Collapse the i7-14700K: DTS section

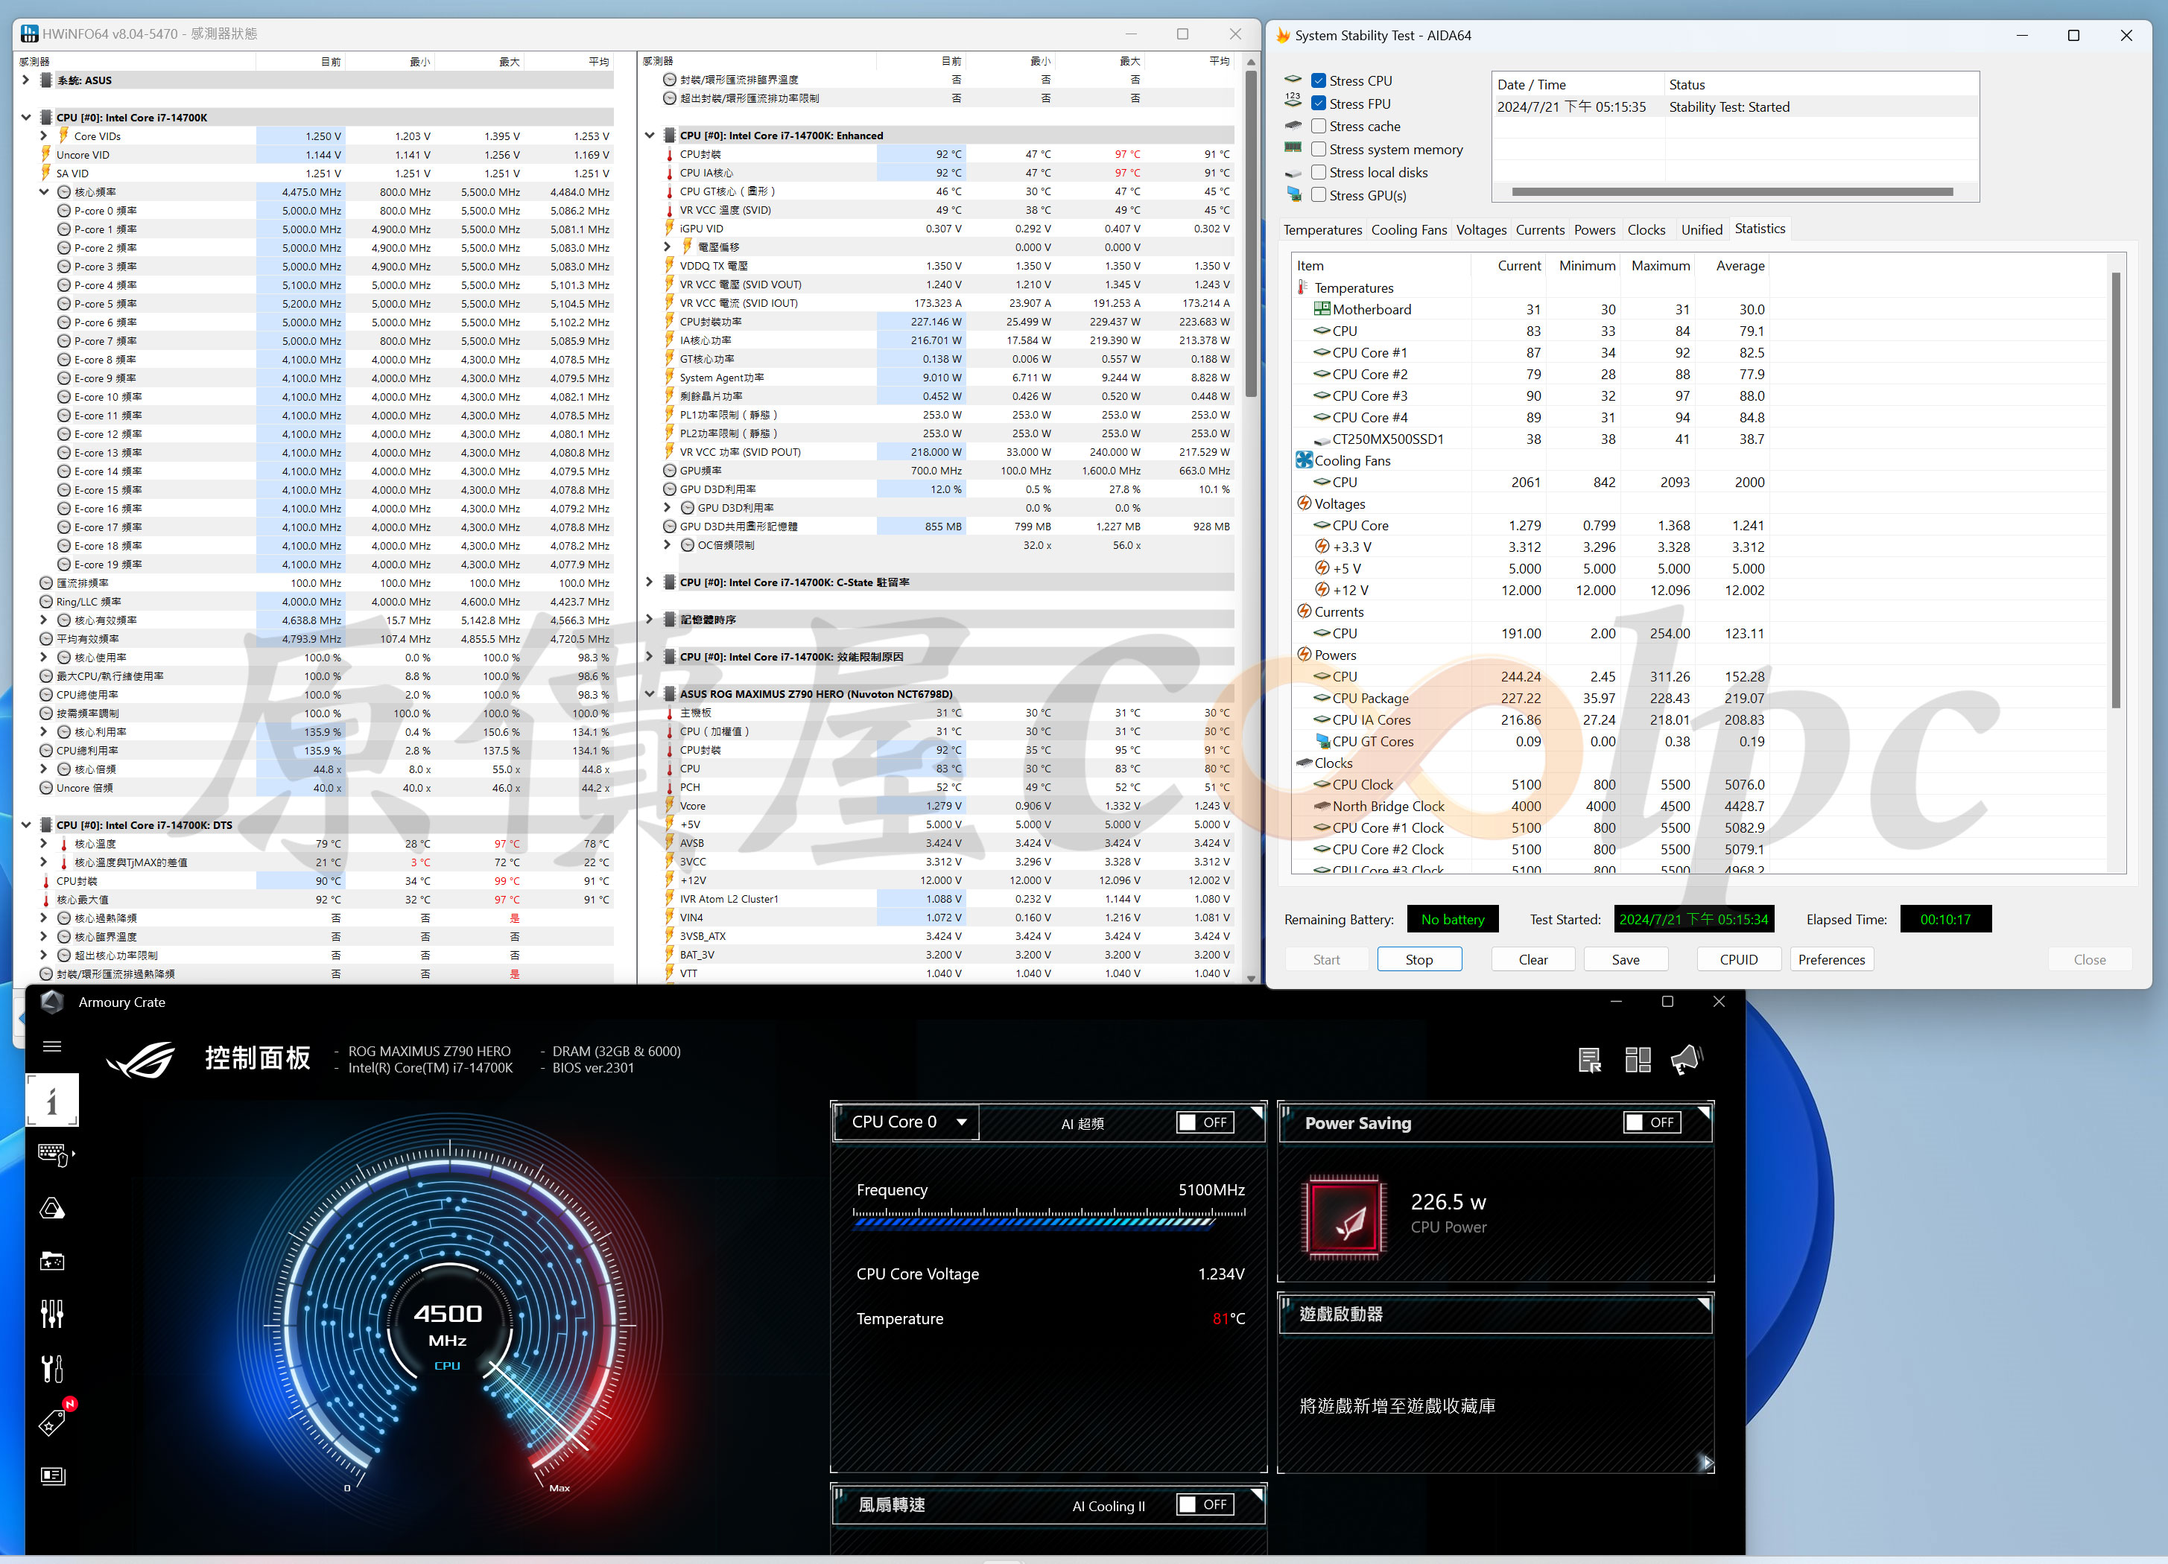pyautogui.click(x=26, y=824)
